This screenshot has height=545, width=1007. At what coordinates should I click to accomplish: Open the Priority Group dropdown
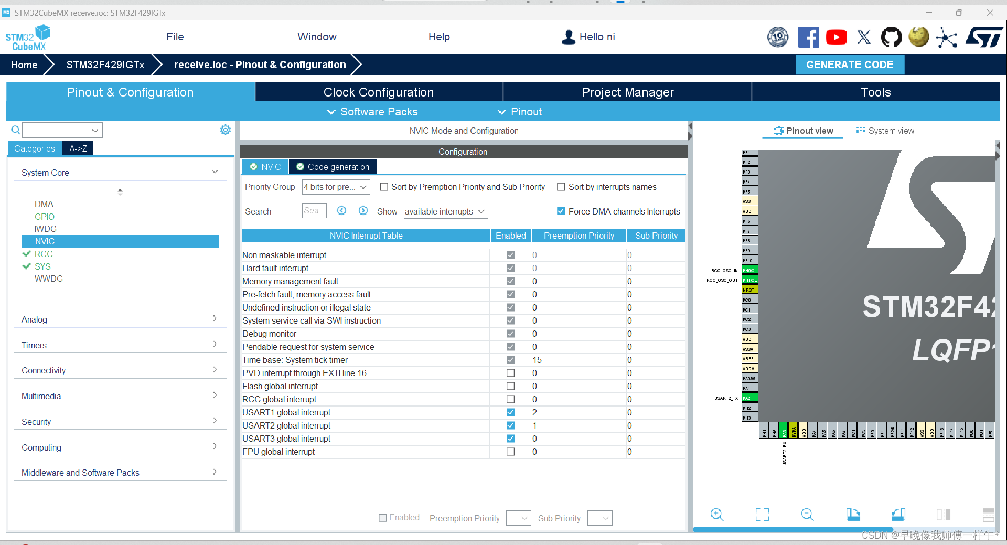click(x=336, y=187)
